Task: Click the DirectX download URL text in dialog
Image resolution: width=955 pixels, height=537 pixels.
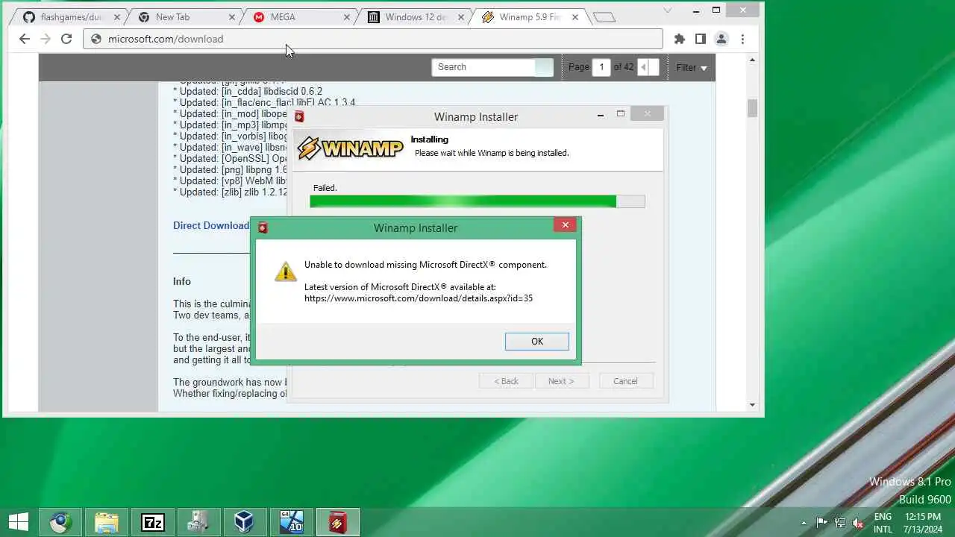Action: coord(419,298)
